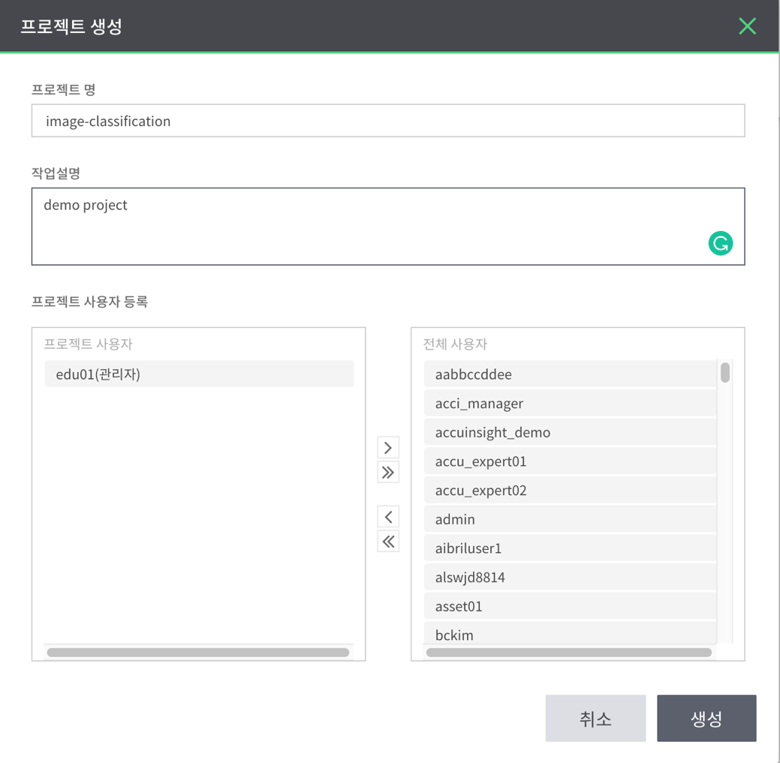Add all users with double right arrow
Image resolution: width=780 pixels, height=763 pixels.
pos(388,472)
